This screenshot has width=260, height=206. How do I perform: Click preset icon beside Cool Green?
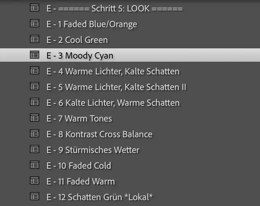(x=35, y=39)
